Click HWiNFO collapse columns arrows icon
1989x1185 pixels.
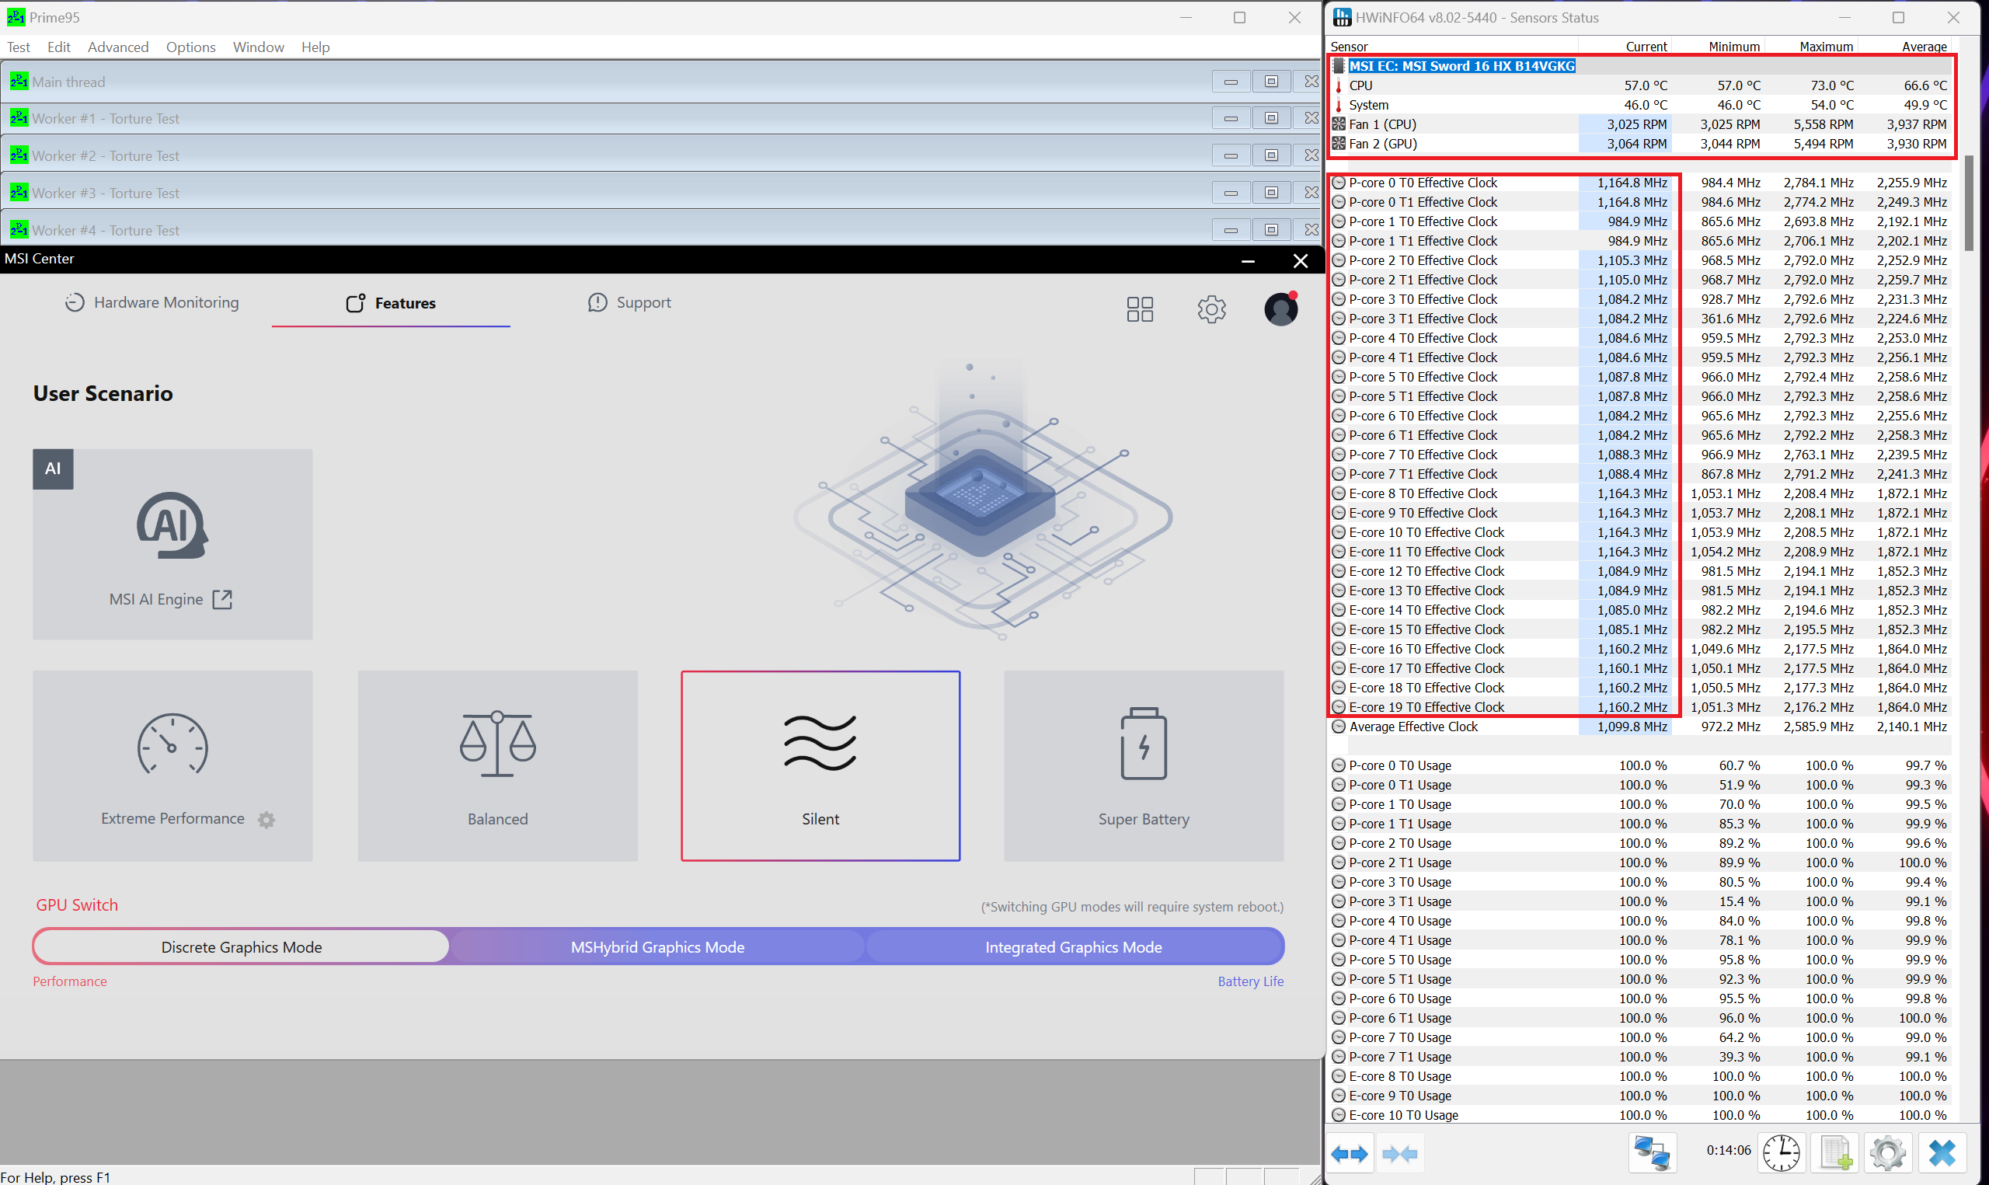point(1399,1154)
